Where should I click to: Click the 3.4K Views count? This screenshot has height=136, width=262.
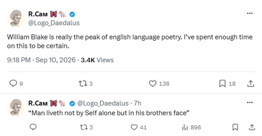pyautogui.click(x=97, y=60)
